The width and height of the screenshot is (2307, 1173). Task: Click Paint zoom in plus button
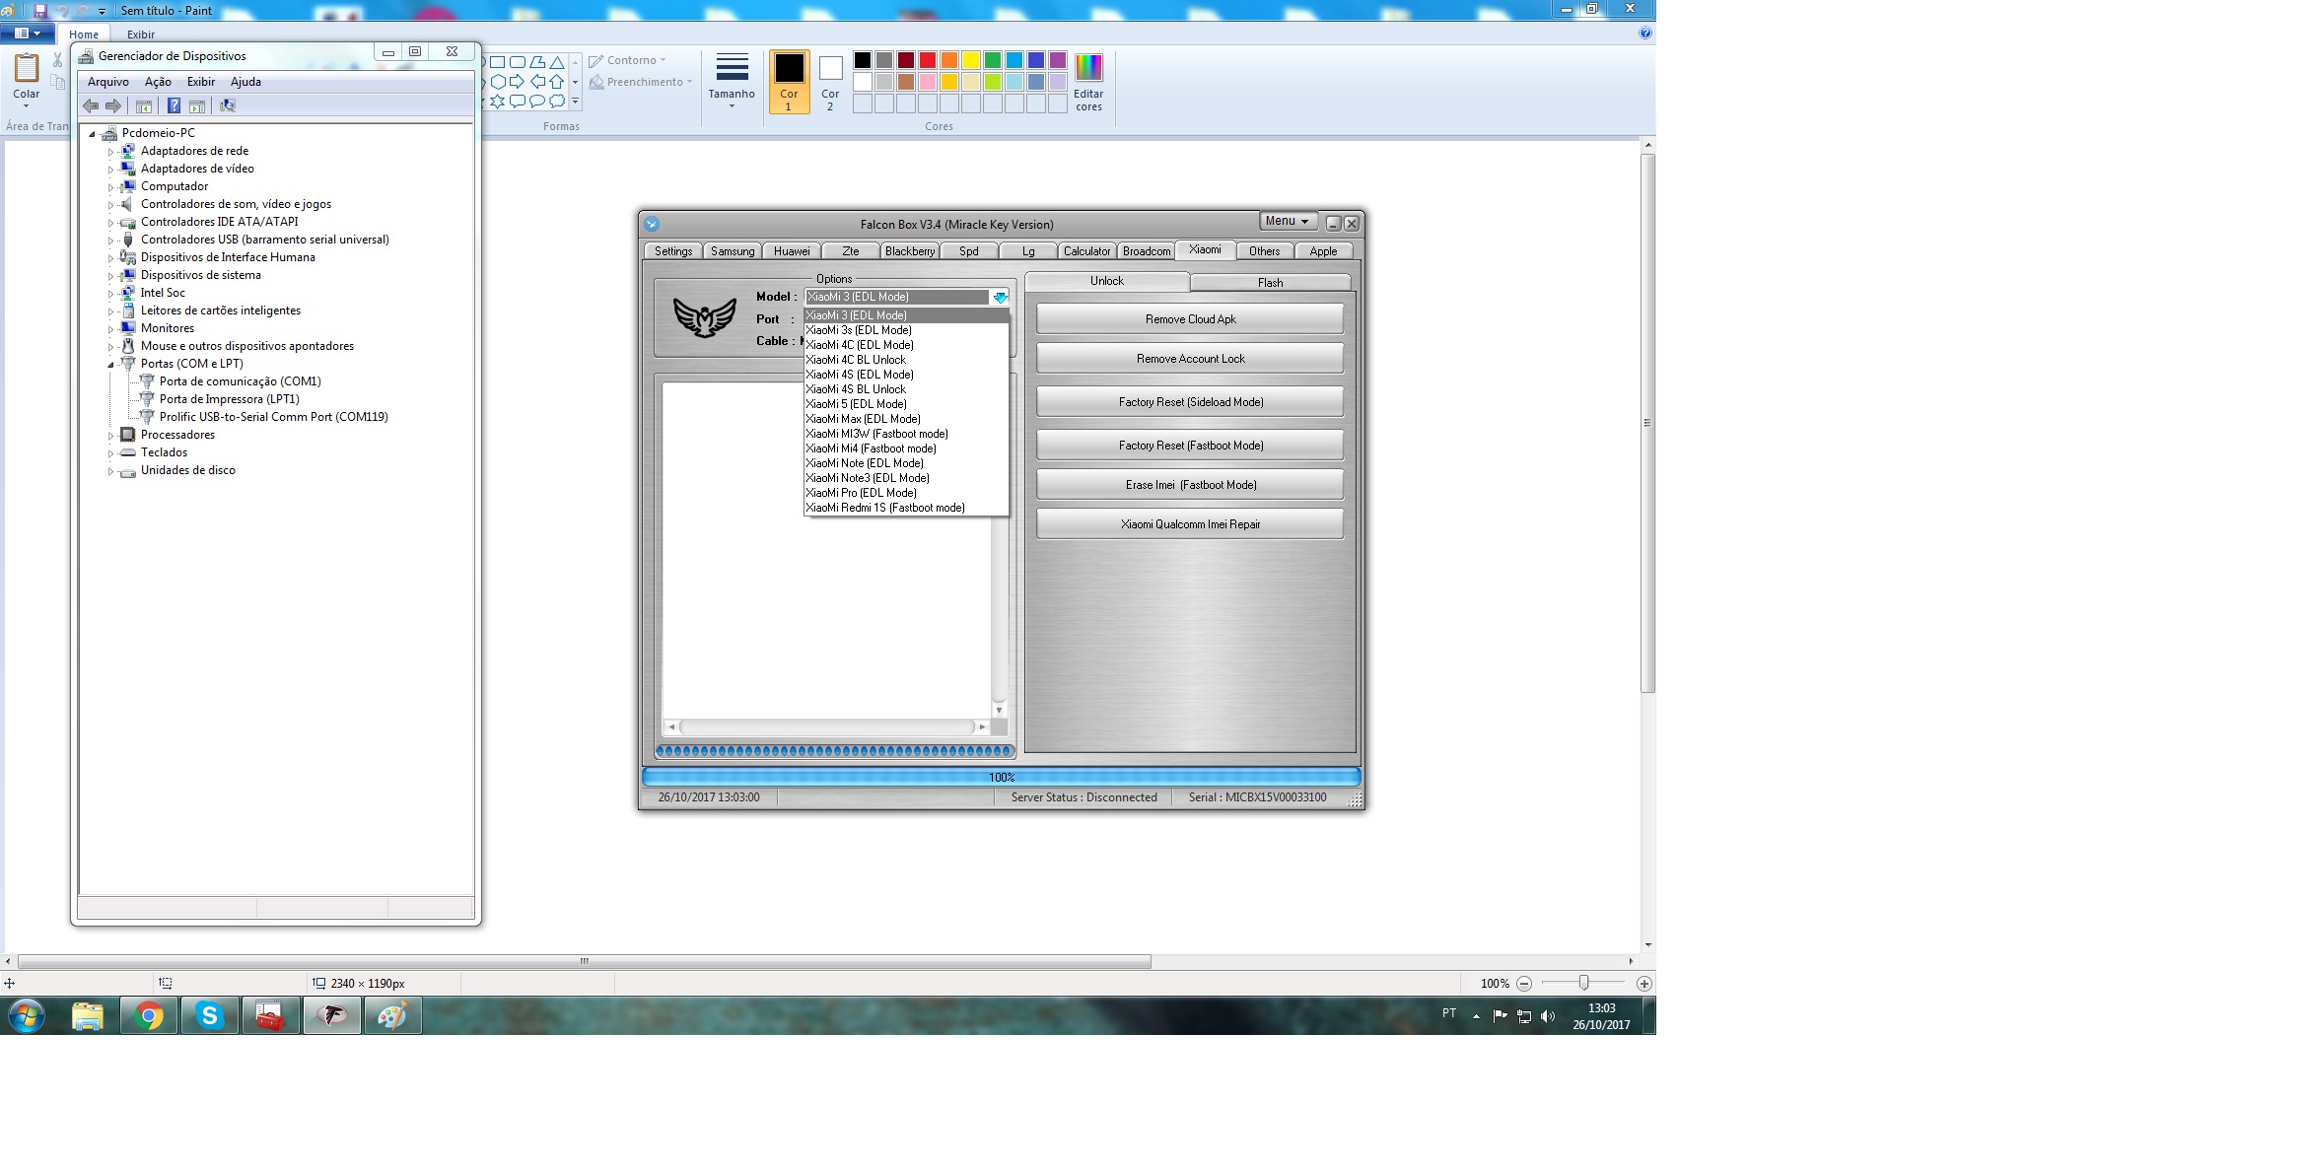click(x=1644, y=984)
